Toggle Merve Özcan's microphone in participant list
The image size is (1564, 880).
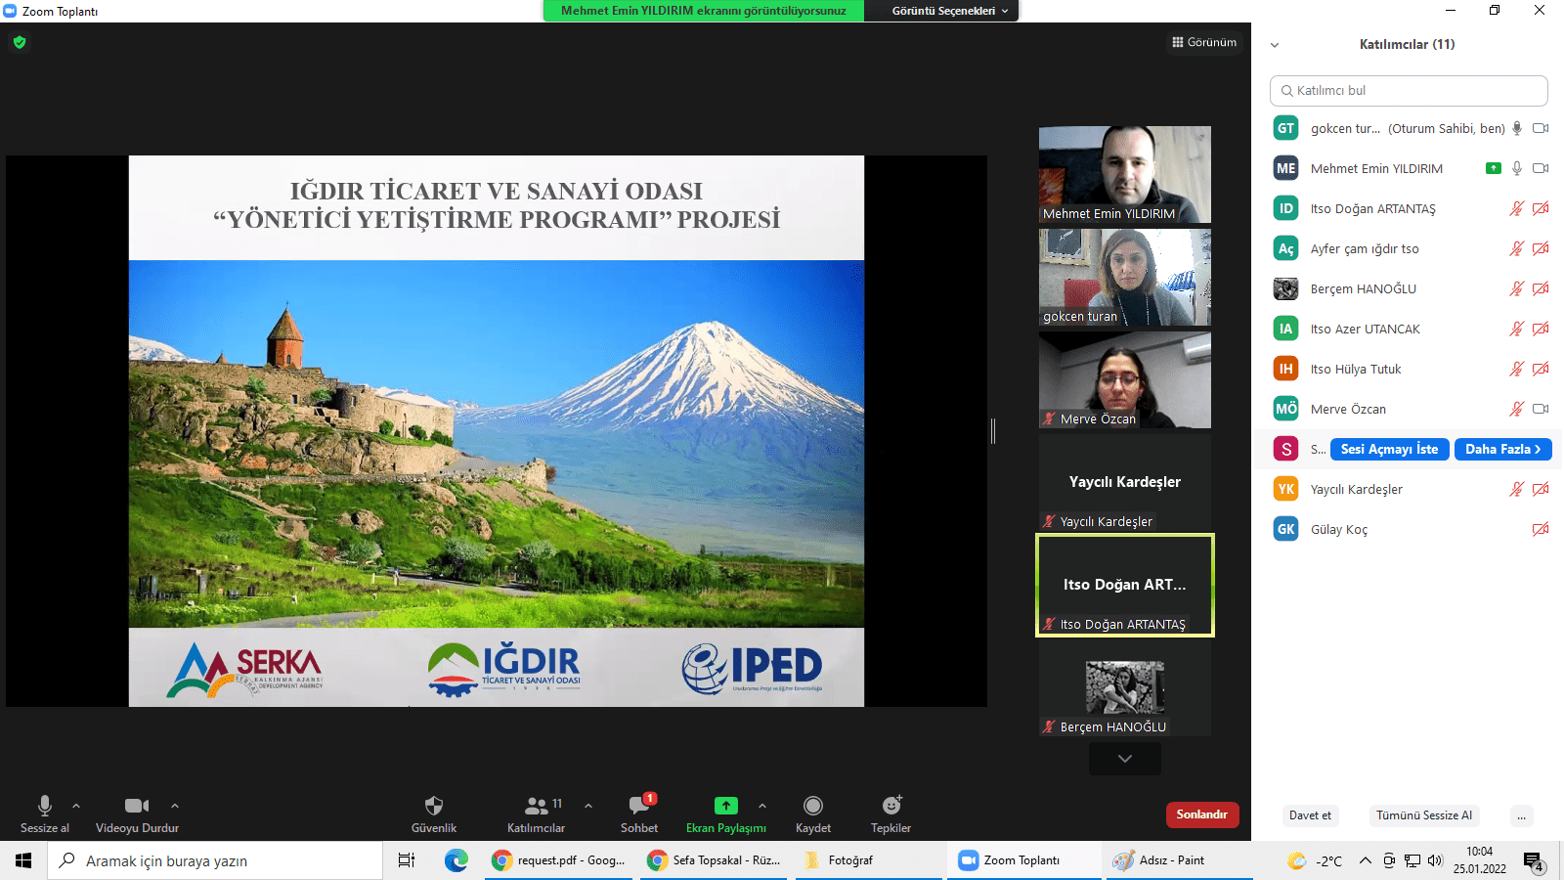(1516, 409)
